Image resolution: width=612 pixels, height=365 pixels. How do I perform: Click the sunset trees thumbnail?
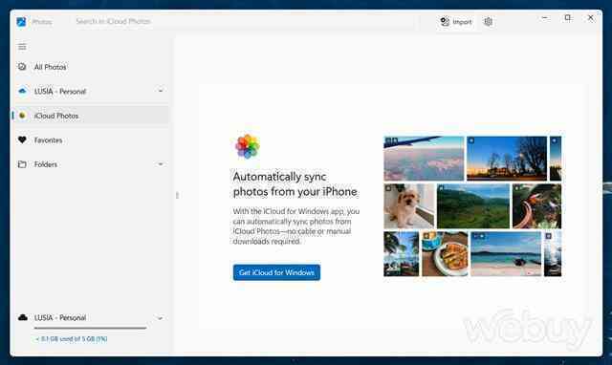click(x=507, y=159)
